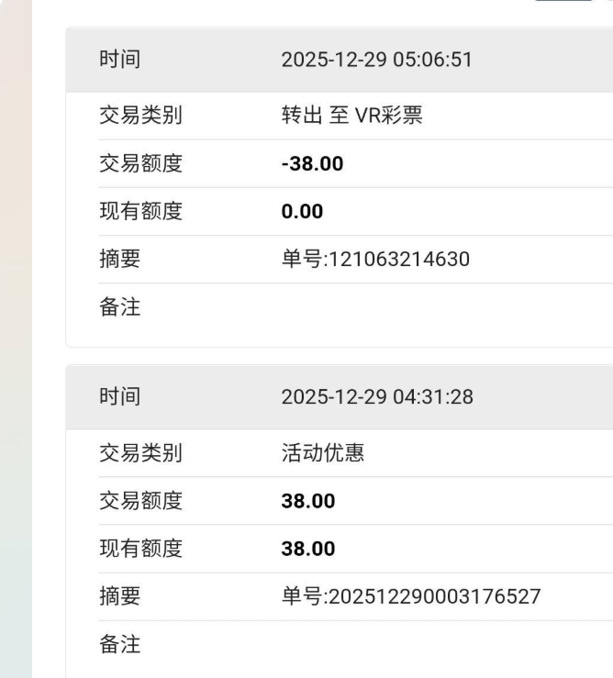
Task: Click the 交易类别 label beside 转出 至 VR彩票
Action: tap(139, 116)
